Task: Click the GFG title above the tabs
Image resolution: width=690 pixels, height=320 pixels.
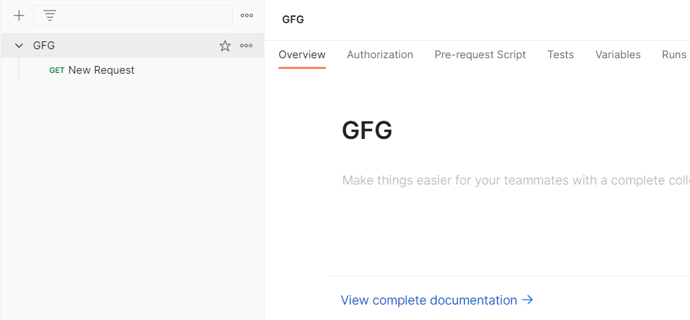Action: [x=293, y=20]
